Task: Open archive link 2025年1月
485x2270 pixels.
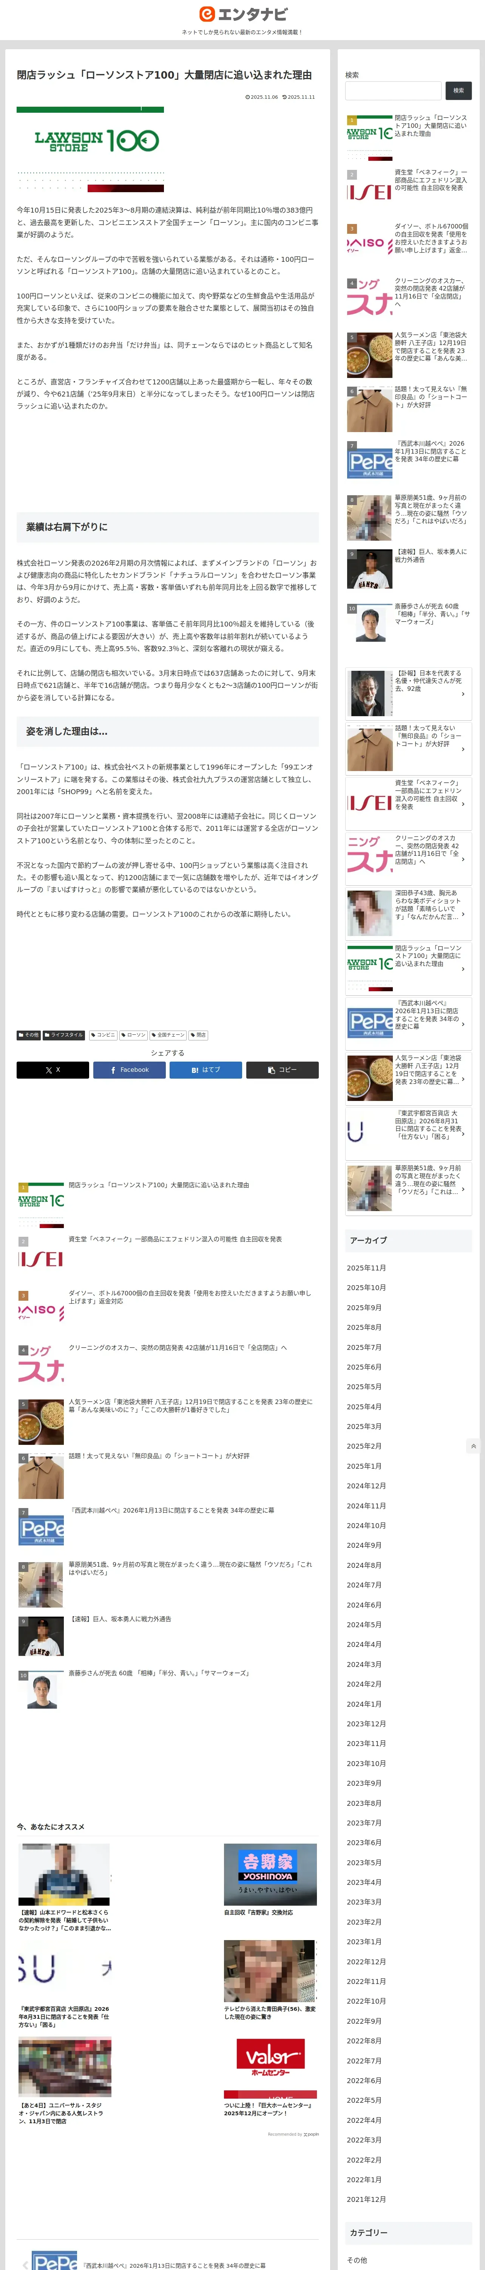Action: [x=365, y=1466]
